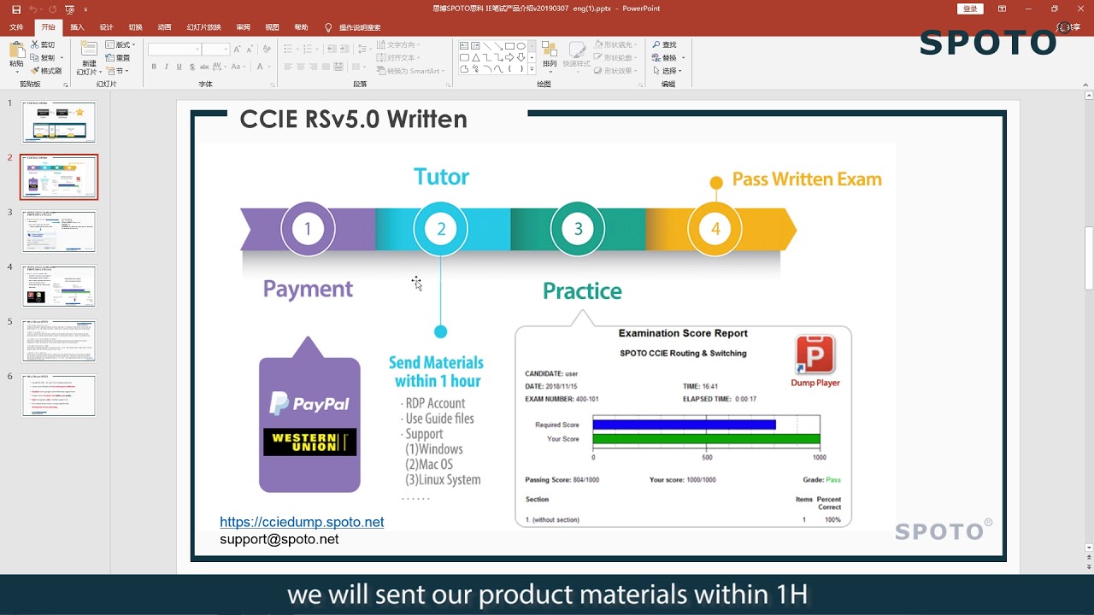Expand the 节 section dropdown
Screen dimensions: 1094x615
point(118,70)
